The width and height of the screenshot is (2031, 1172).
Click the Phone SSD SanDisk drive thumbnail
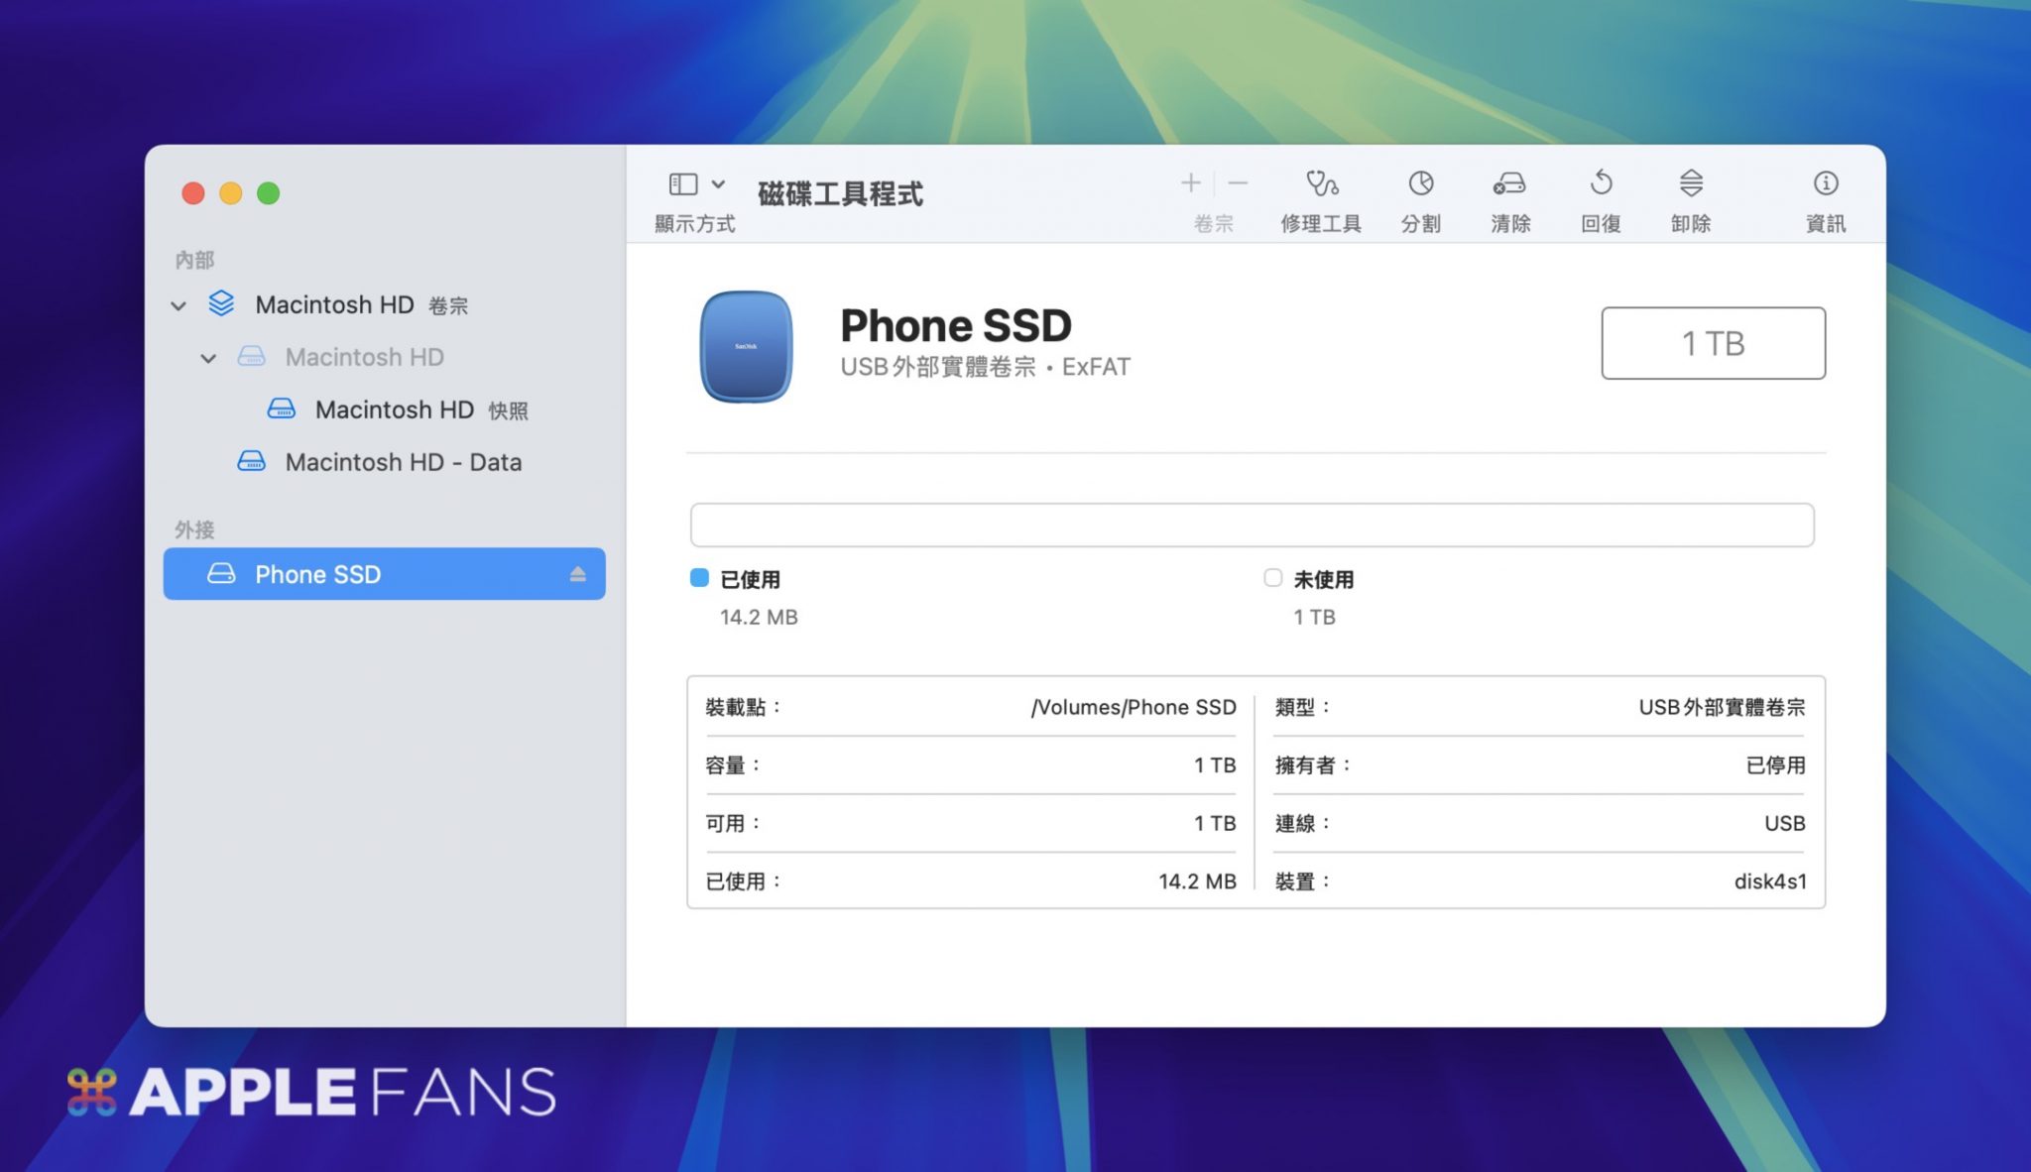tap(746, 346)
